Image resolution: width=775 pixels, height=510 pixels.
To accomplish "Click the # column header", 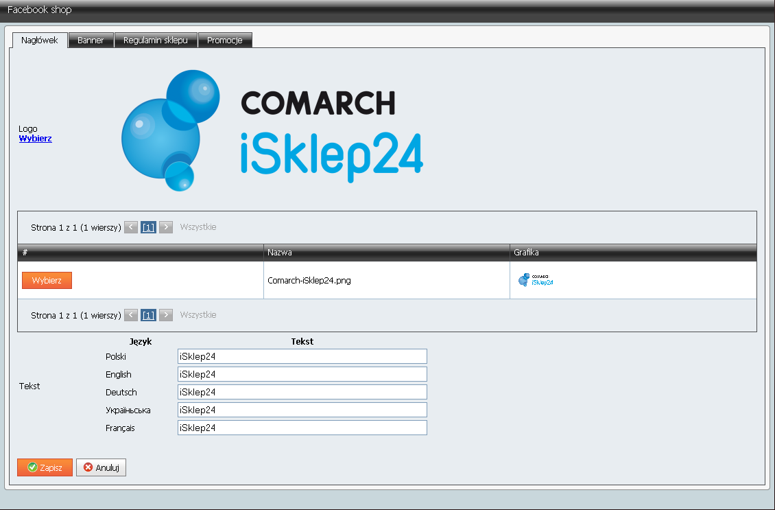I will [141, 253].
